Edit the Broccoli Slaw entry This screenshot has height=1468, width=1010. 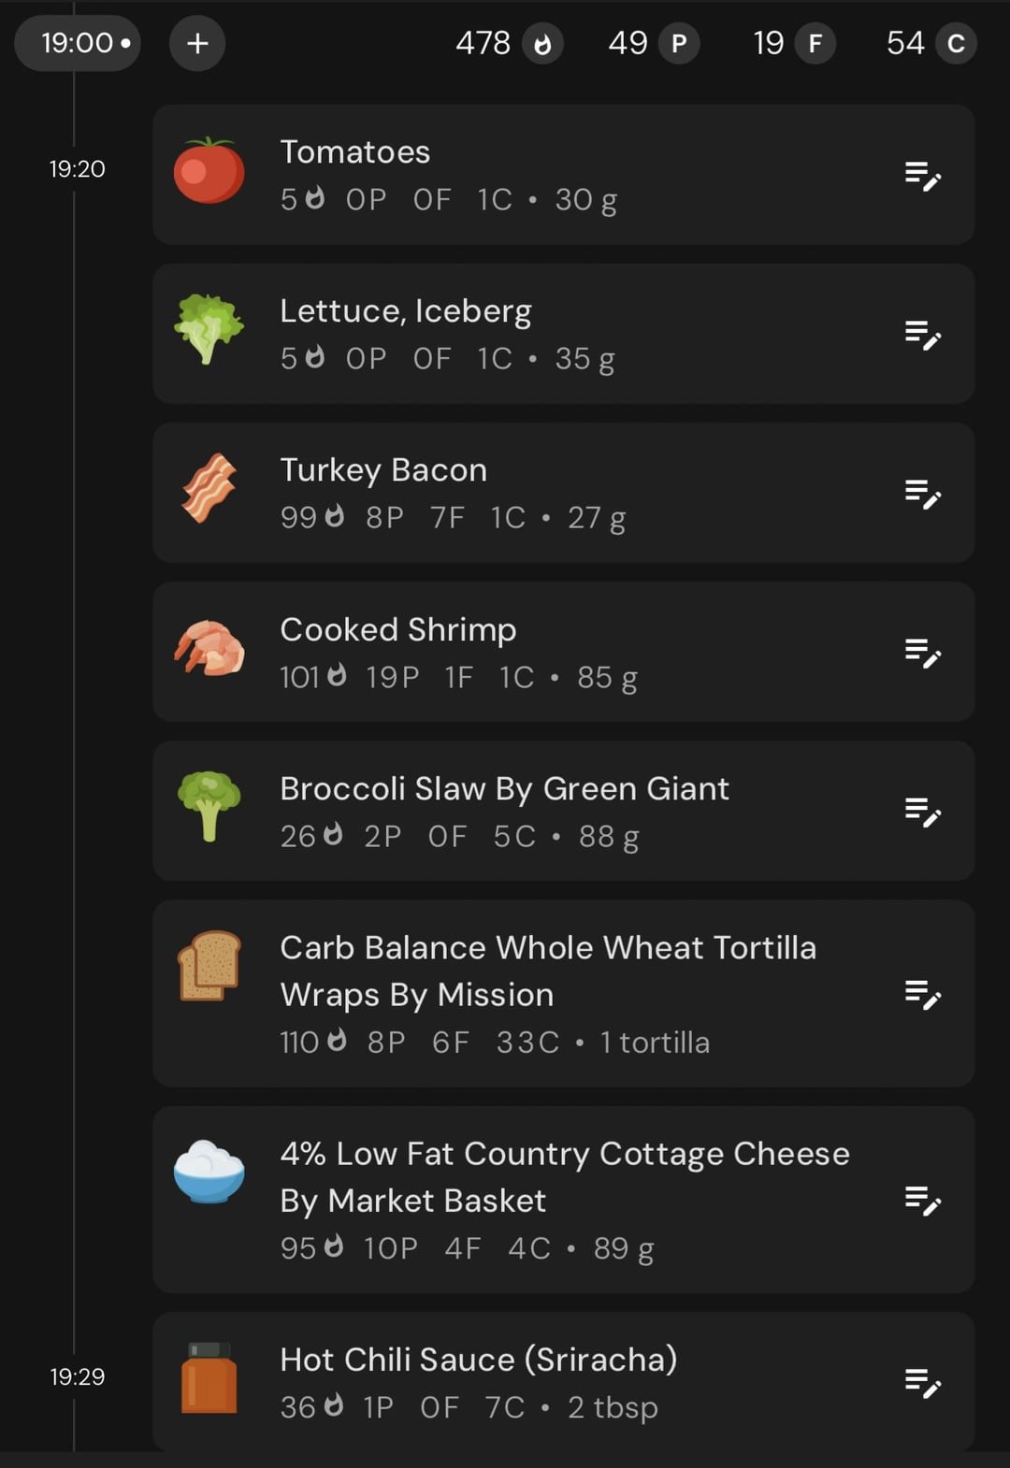coord(922,812)
